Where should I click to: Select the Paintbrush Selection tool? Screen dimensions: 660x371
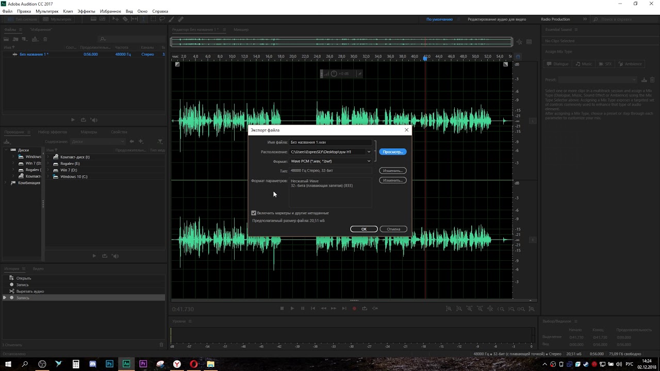[171, 19]
